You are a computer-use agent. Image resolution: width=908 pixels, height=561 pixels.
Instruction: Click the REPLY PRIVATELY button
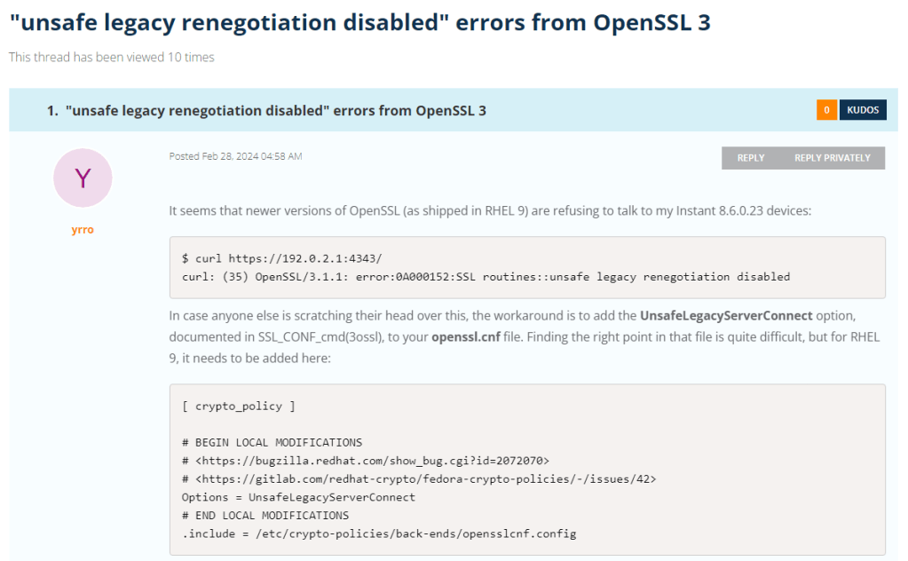[832, 158]
